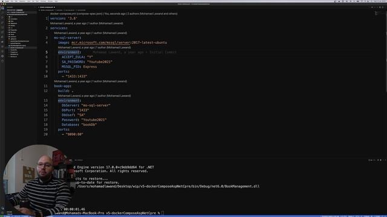Image resolution: width=387 pixels, height=217 pixels.
Task: Expand the Migrations folder in explorer
Action: tap(13, 24)
